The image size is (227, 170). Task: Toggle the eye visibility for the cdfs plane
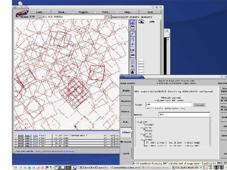pos(142,22)
